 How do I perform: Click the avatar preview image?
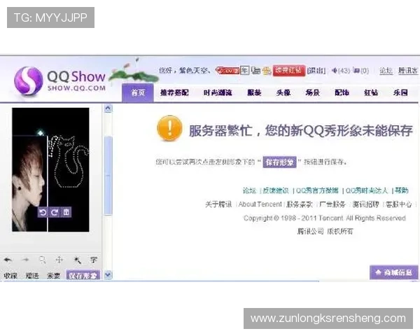50,170
